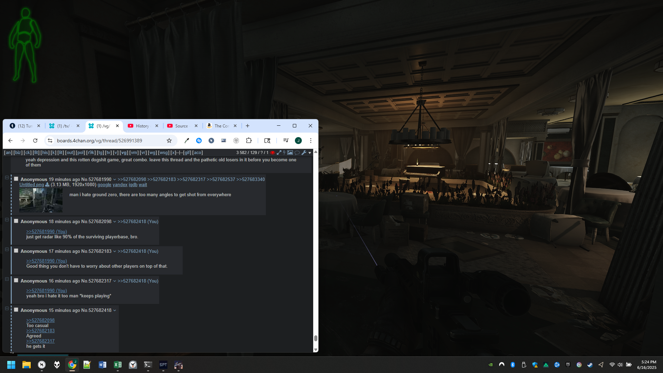This screenshot has height=373, width=663.
Task: Search the image with google link
Action: coord(104,185)
